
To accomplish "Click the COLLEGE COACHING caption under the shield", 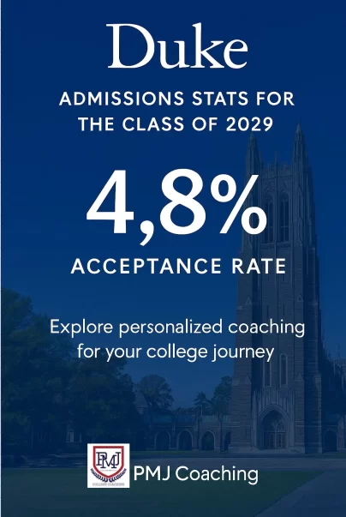I will [x=108, y=484].
